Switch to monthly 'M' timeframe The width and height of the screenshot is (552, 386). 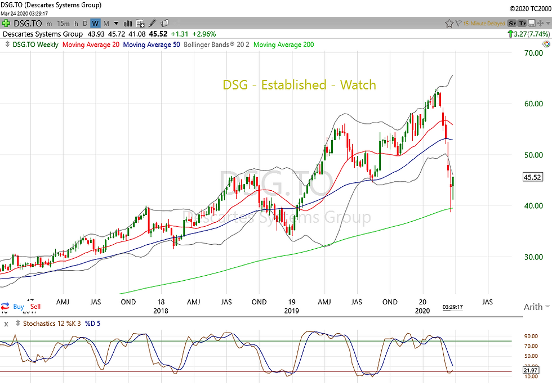[x=106, y=24]
